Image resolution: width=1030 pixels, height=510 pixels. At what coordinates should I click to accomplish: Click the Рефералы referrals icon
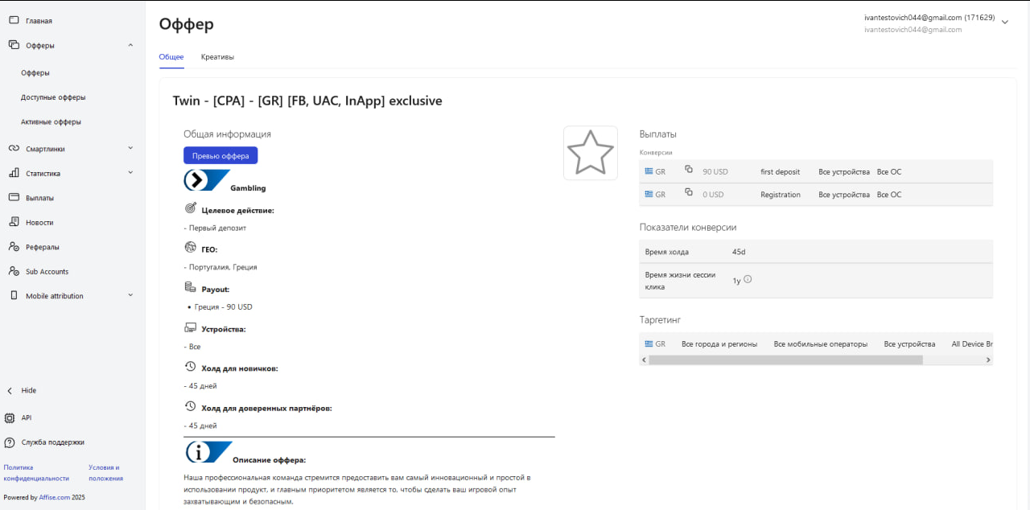(13, 247)
